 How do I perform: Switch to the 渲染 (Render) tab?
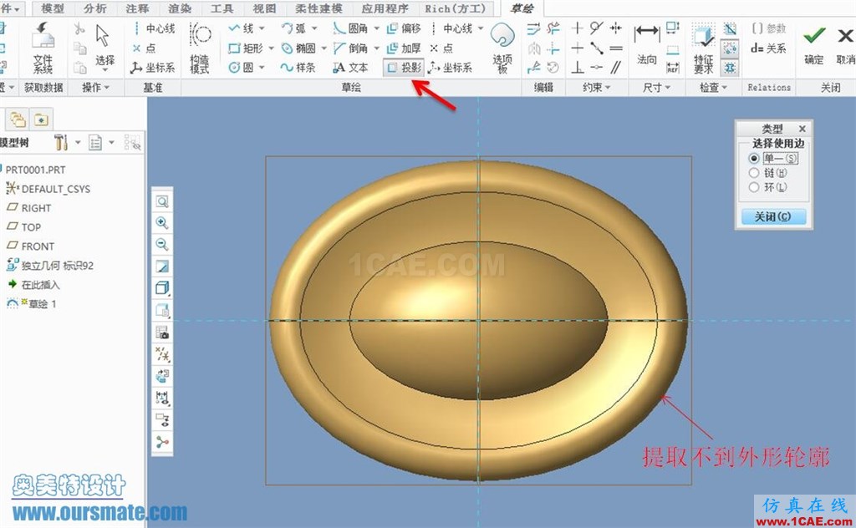tap(180, 8)
